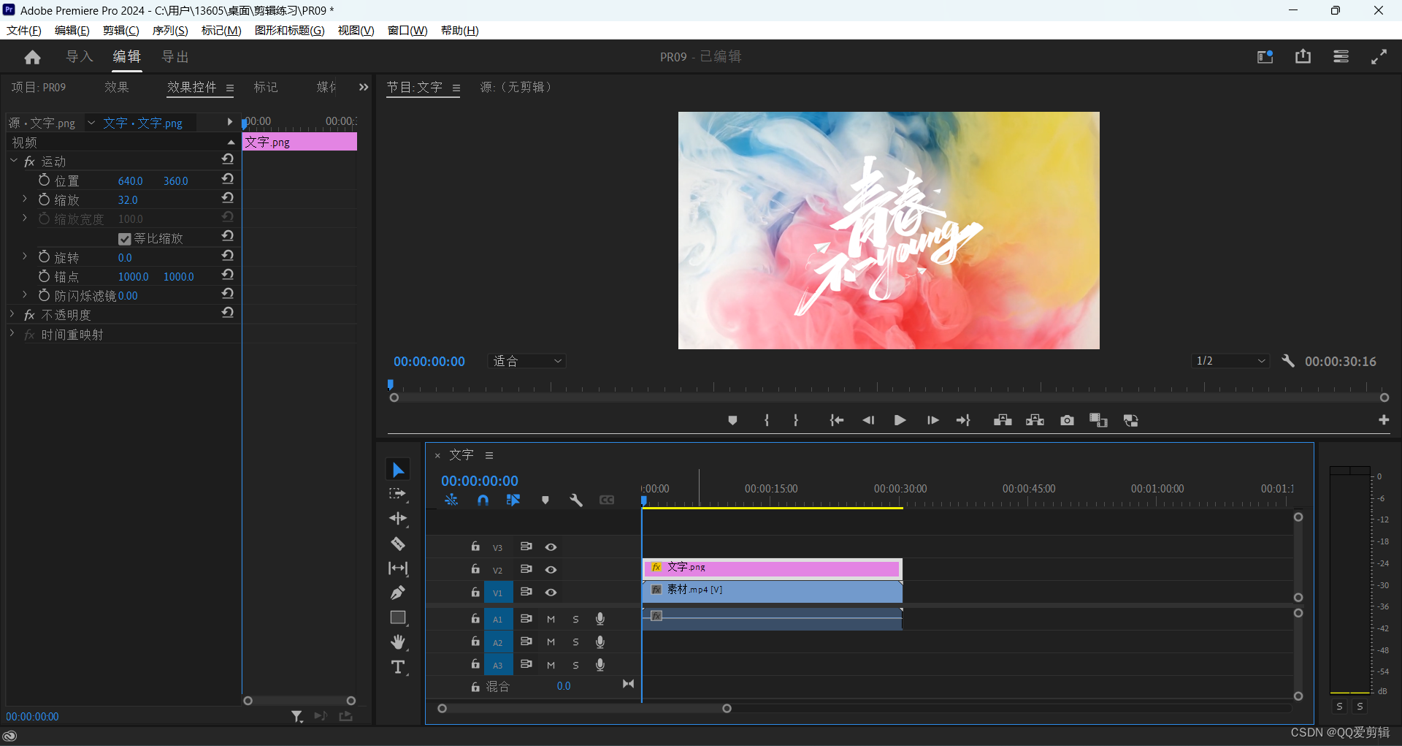Open Program monitor settings wrench
This screenshot has height=746, width=1402.
(1288, 361)
